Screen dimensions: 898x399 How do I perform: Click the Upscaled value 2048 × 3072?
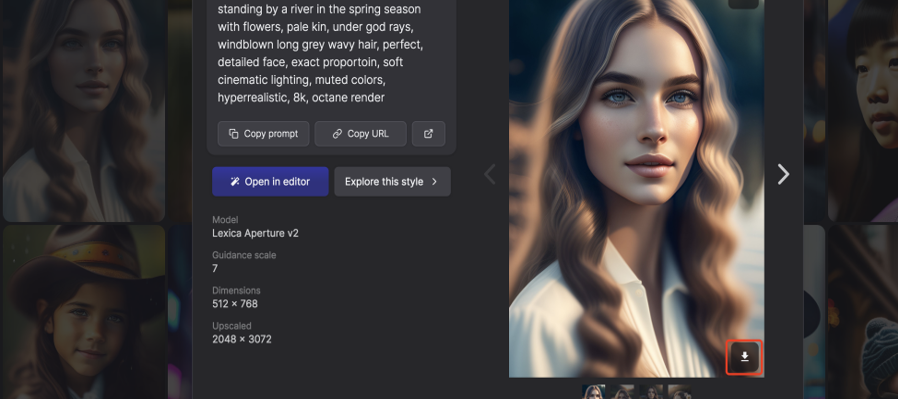click(x=242, y=339)
